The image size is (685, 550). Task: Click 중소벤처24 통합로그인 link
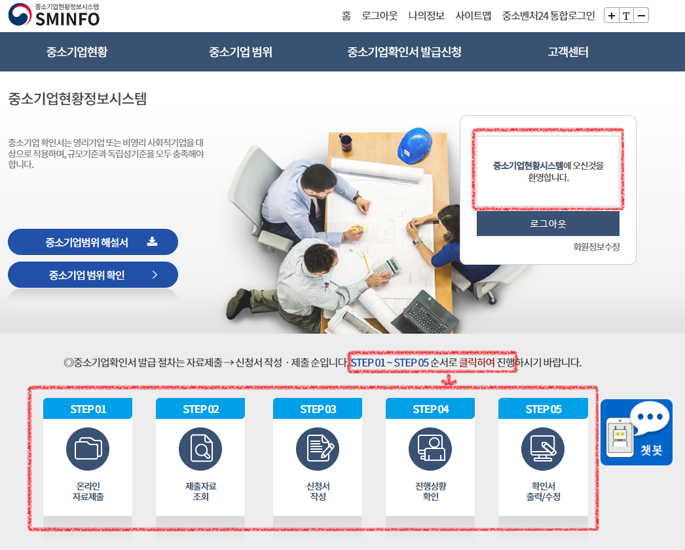[548, 16]
